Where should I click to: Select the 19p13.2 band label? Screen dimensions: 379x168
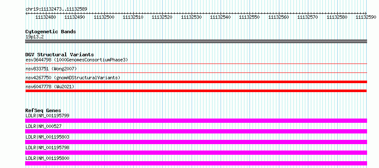coord(34,37)
